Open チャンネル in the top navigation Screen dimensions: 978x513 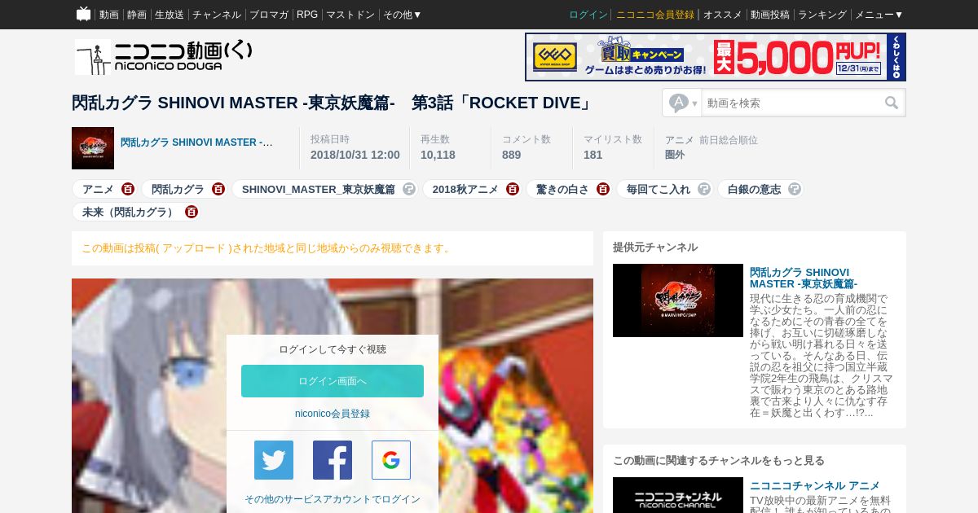217,15
